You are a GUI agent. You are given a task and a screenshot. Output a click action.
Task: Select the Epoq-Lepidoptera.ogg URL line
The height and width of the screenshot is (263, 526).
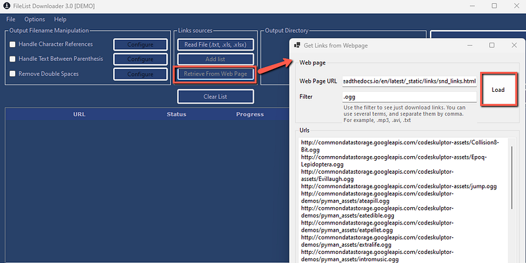coord(393,161)
